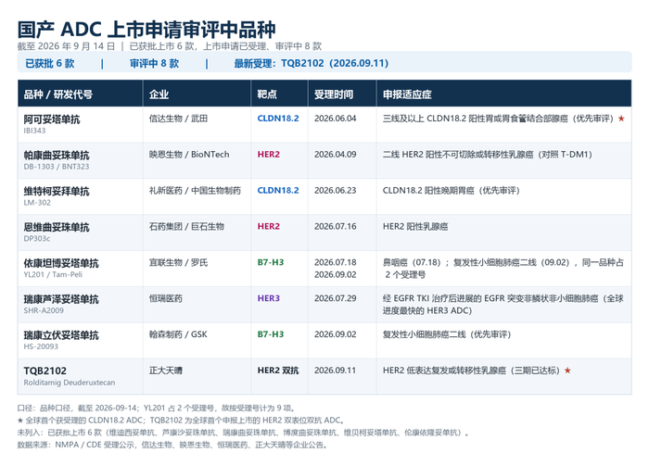The width and height of the screenshot is (649, 465).
Task: Click company cell 信达生物 / 武田
Action: click(178, 119)
